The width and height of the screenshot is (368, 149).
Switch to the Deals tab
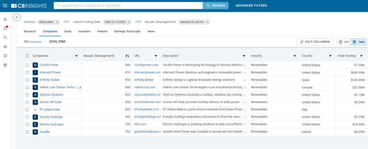coord(68,32)
